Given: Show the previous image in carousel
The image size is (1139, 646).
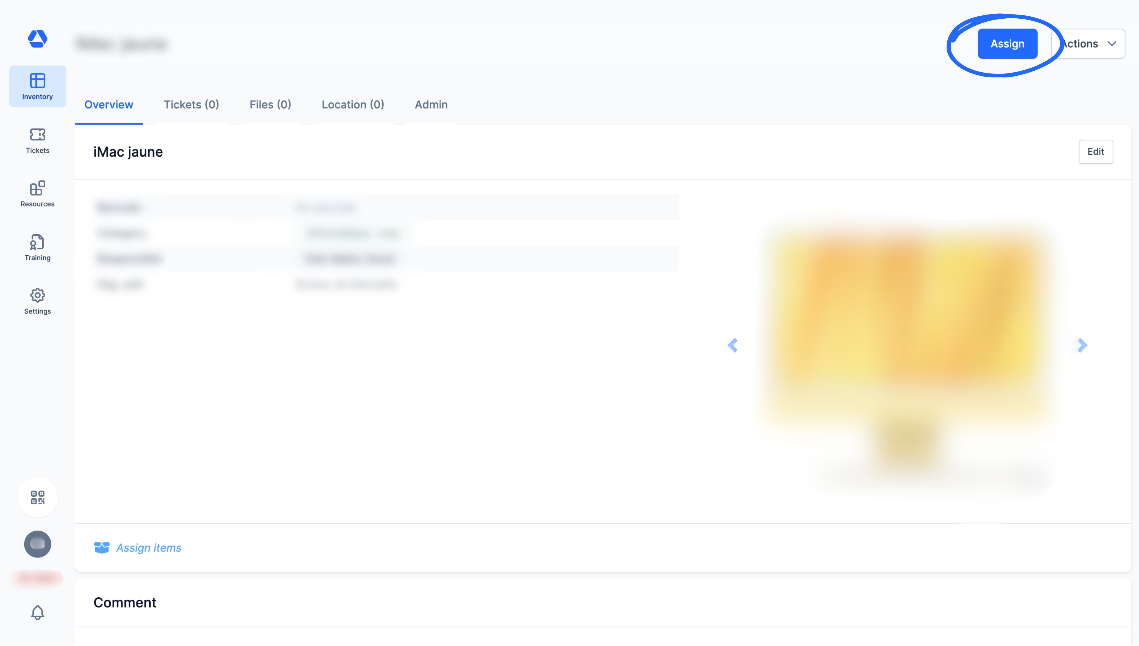Looking at the screenshot, I should 733,345.
